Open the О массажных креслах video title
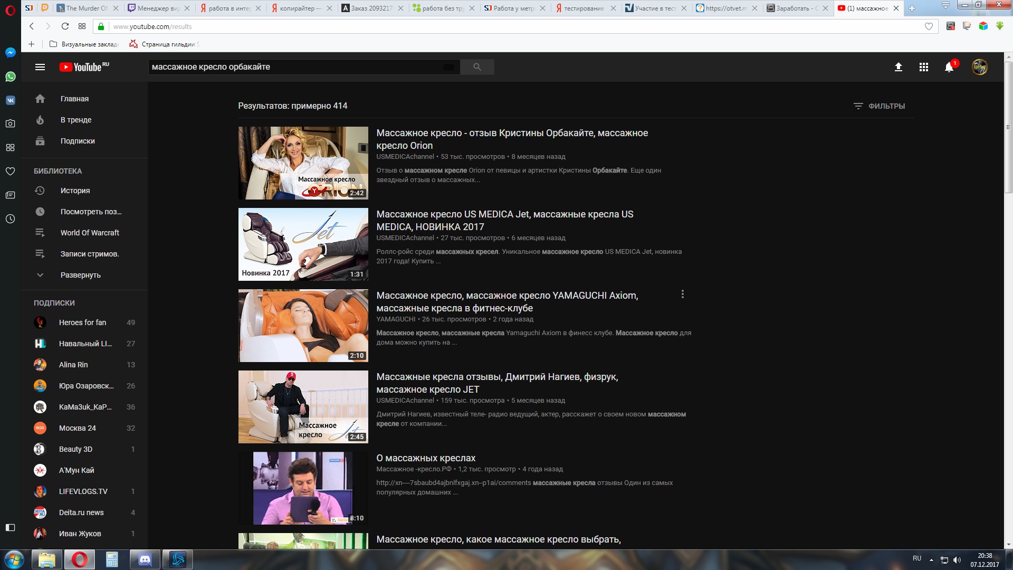The image size is (1013, 570). click(426, 458)
